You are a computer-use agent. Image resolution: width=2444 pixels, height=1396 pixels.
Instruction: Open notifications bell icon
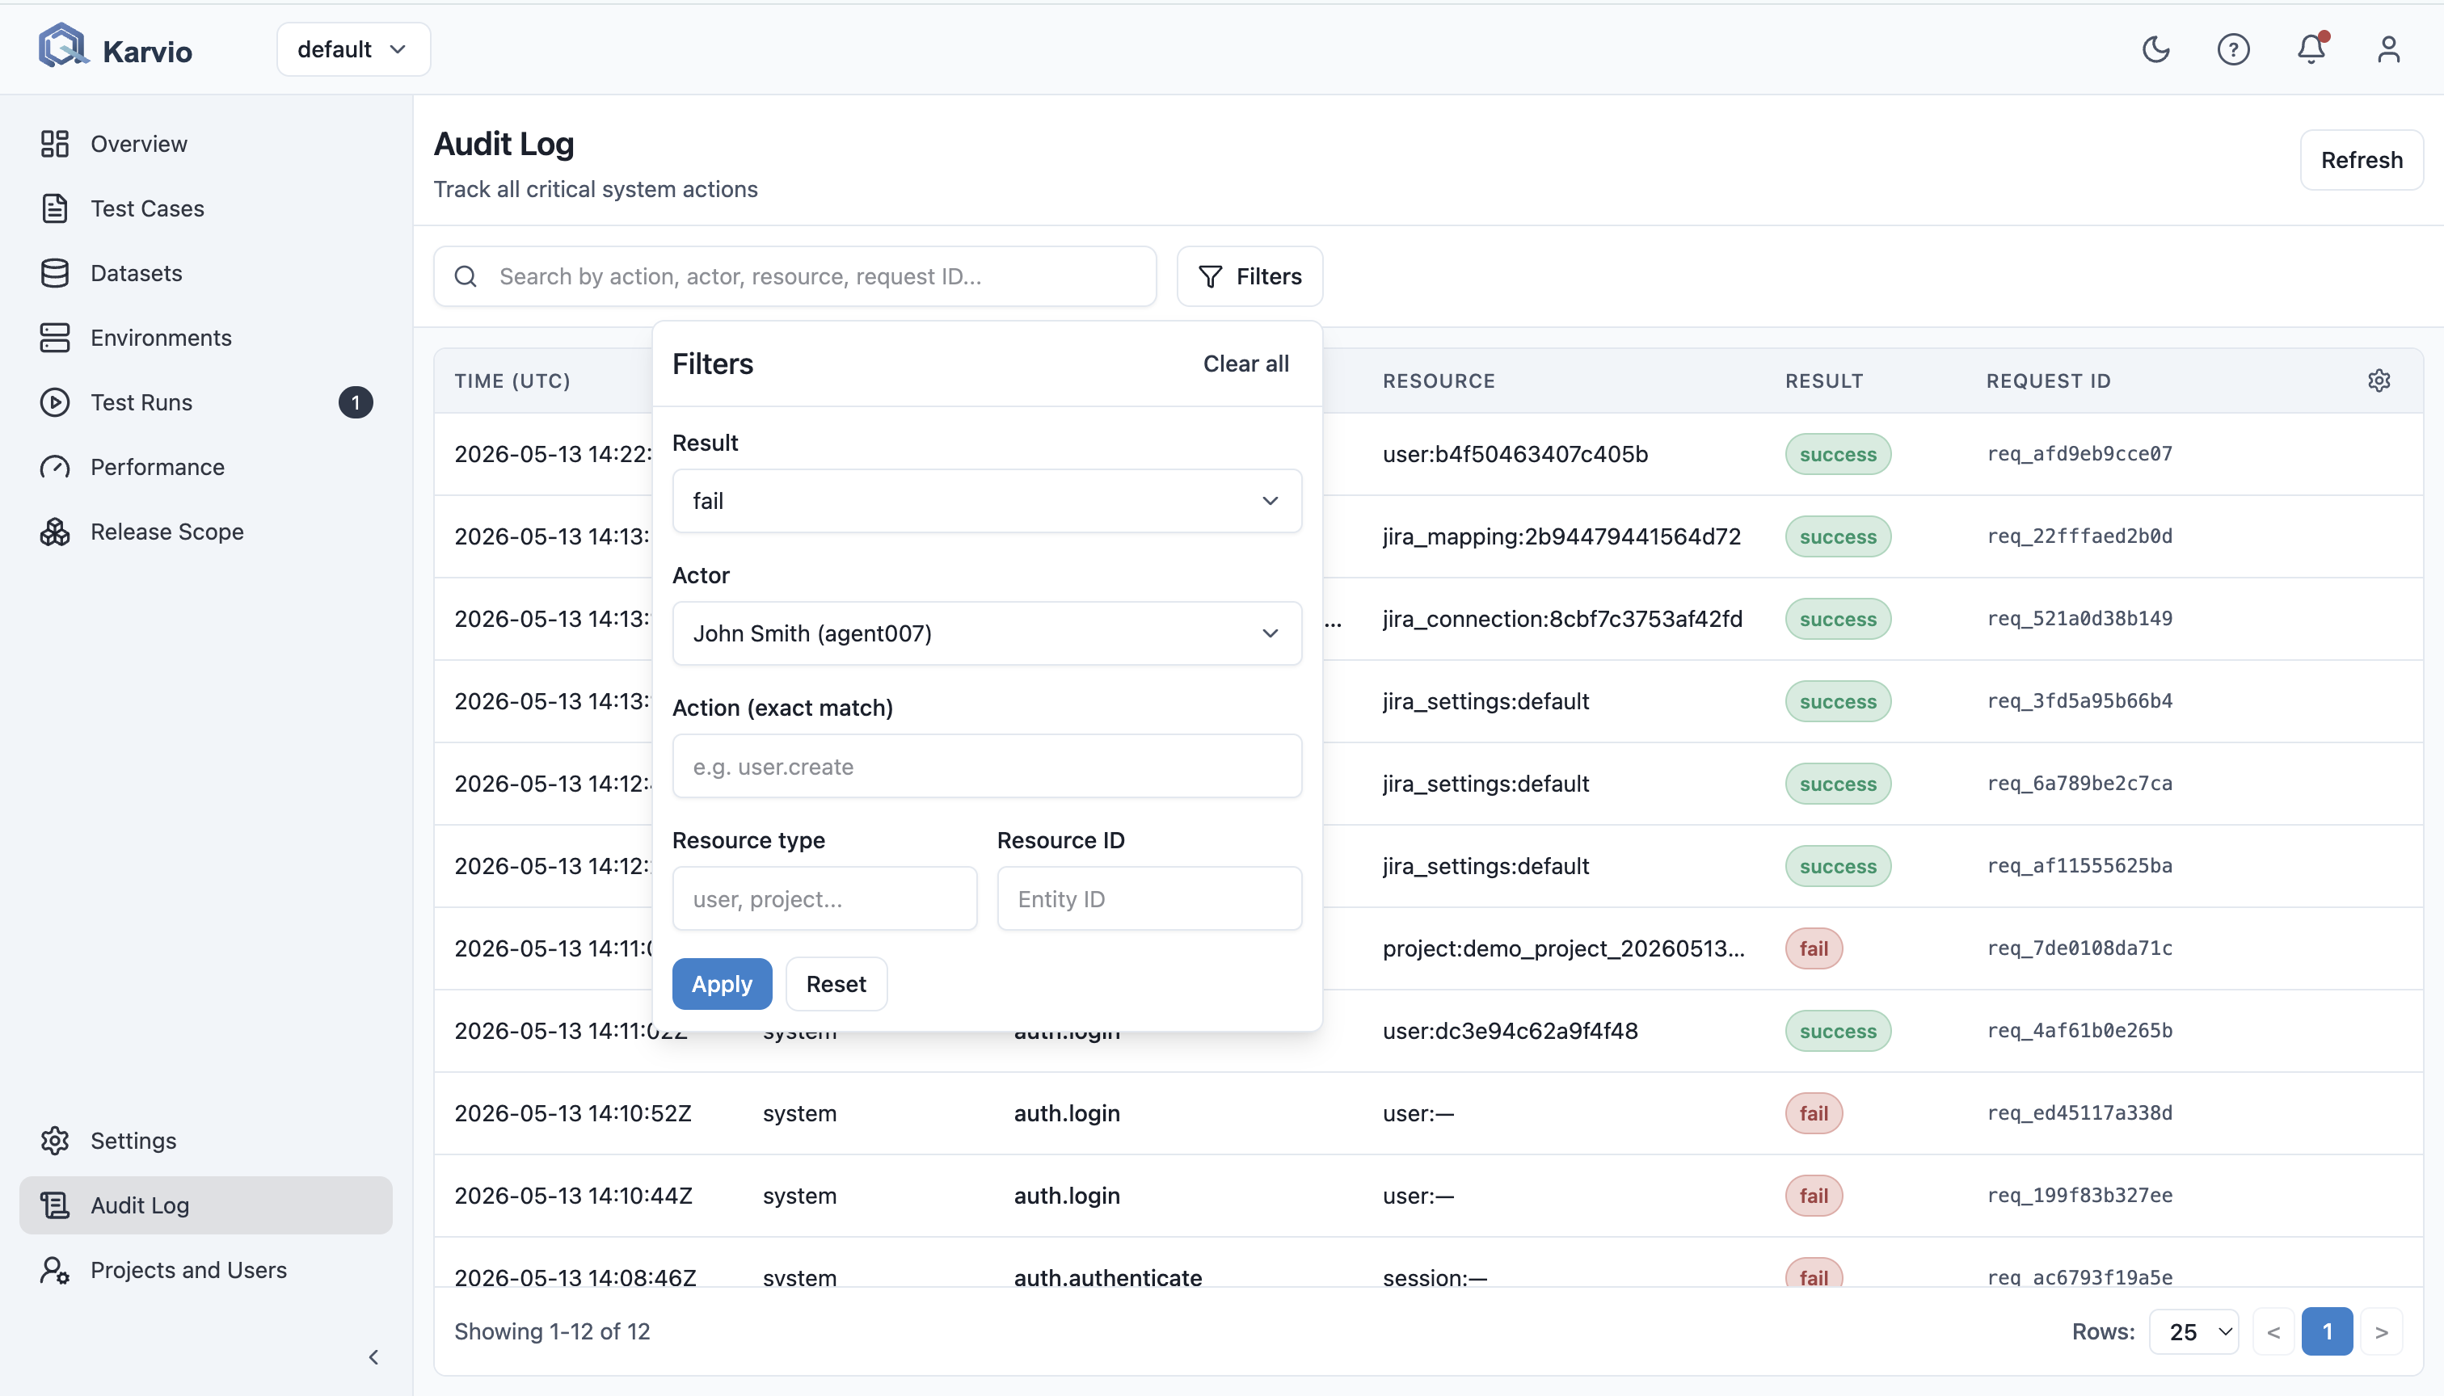click(x=2311, y=49)
